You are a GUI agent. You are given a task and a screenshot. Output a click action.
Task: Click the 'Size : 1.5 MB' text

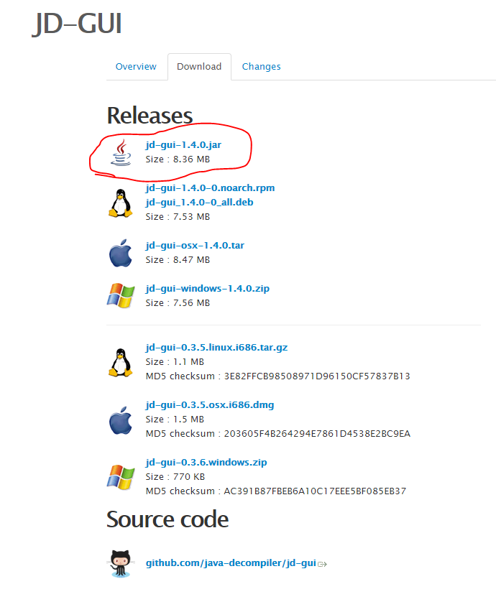(175, 420)
